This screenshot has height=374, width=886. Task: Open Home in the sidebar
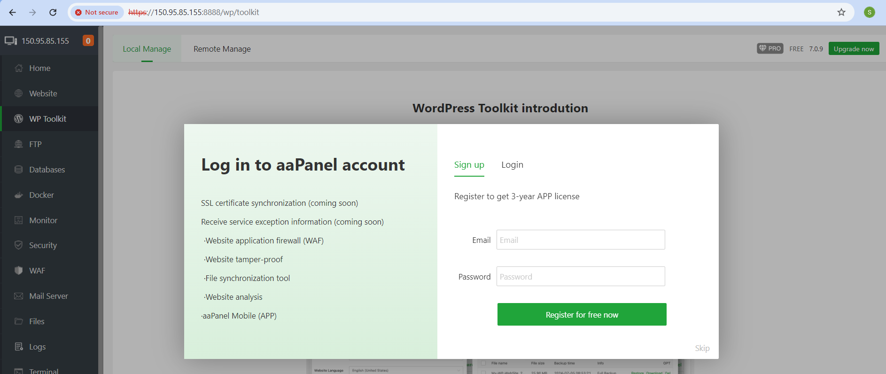point(40,68)
